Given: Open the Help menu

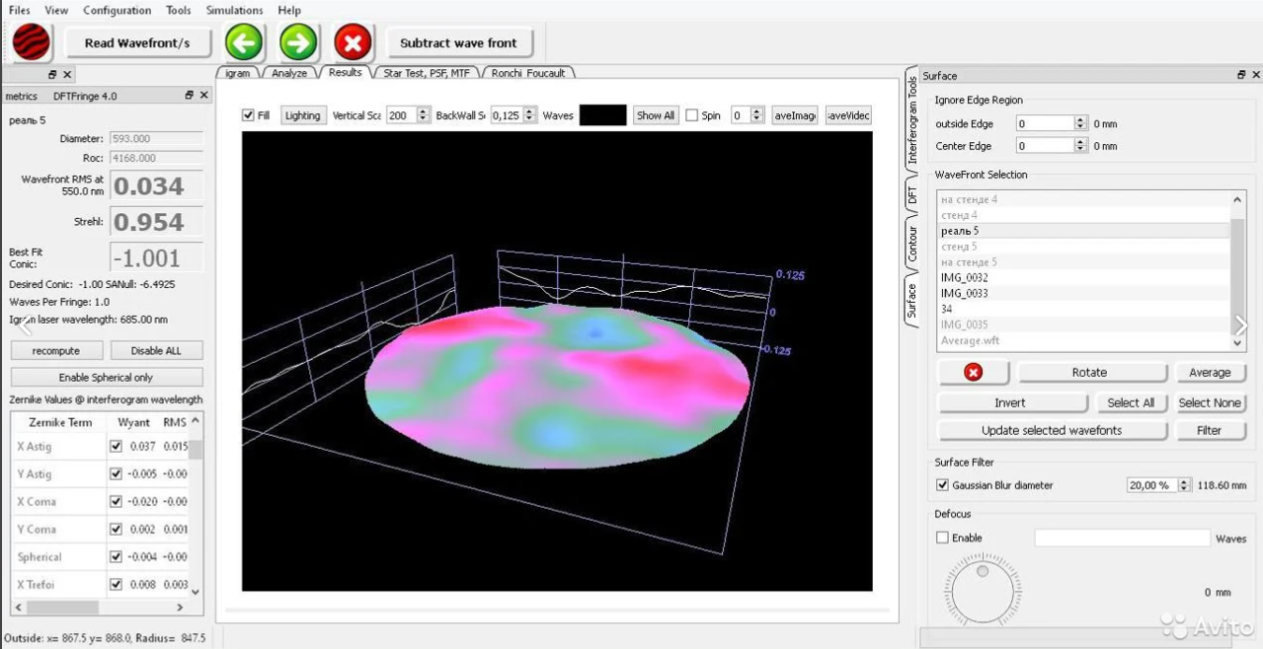Looking at the screenshot, I should pos(289,10).
